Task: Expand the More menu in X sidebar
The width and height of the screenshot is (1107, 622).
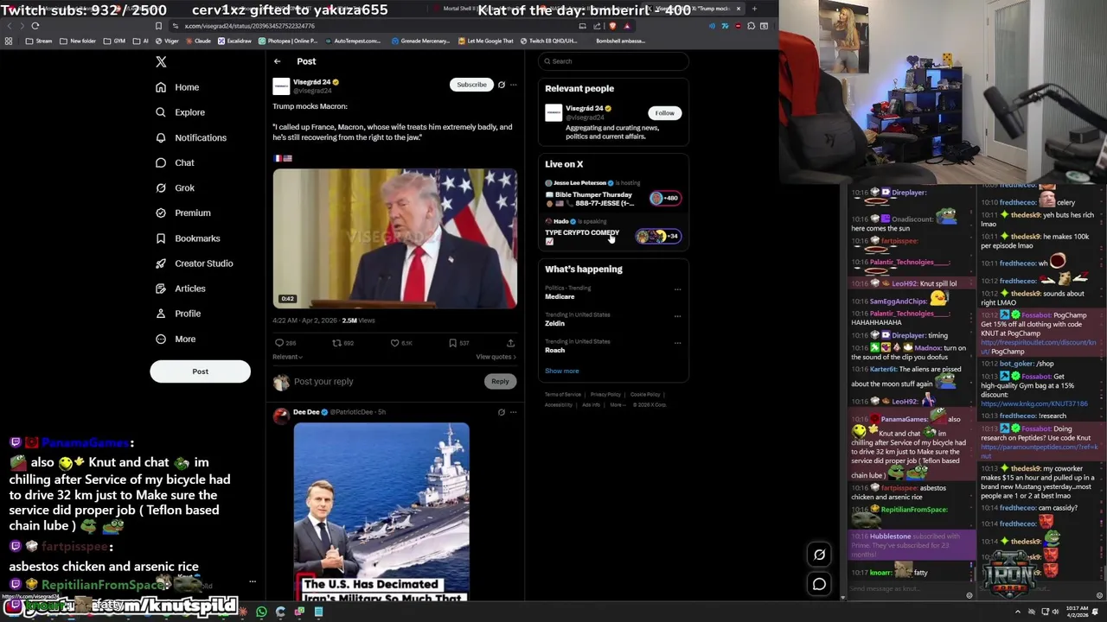Action: (x=176, y=339)
